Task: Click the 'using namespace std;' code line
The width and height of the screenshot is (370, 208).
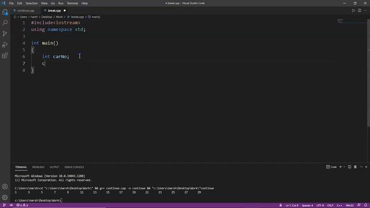Action: (58, 29)
